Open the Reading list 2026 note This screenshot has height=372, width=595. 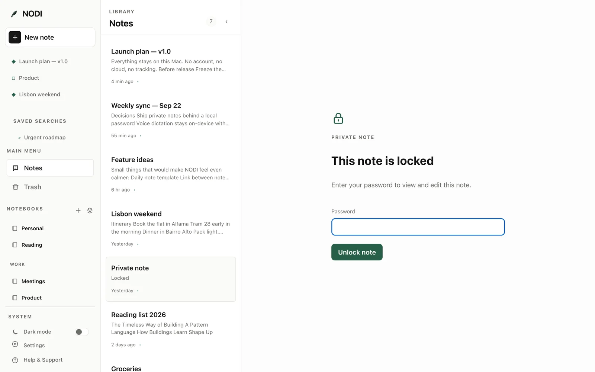pos(171,329)
